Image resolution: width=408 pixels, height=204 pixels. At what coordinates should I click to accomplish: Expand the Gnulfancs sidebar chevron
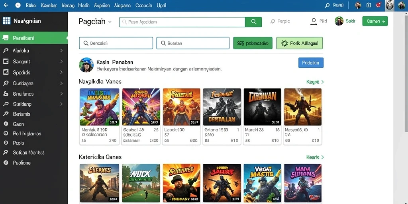61,94
